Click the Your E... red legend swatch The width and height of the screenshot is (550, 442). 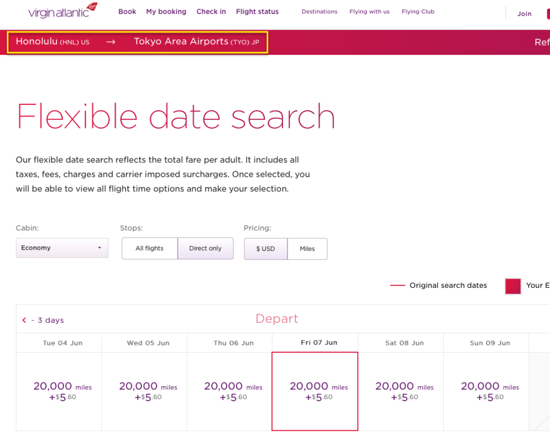[x=513, y=286]
